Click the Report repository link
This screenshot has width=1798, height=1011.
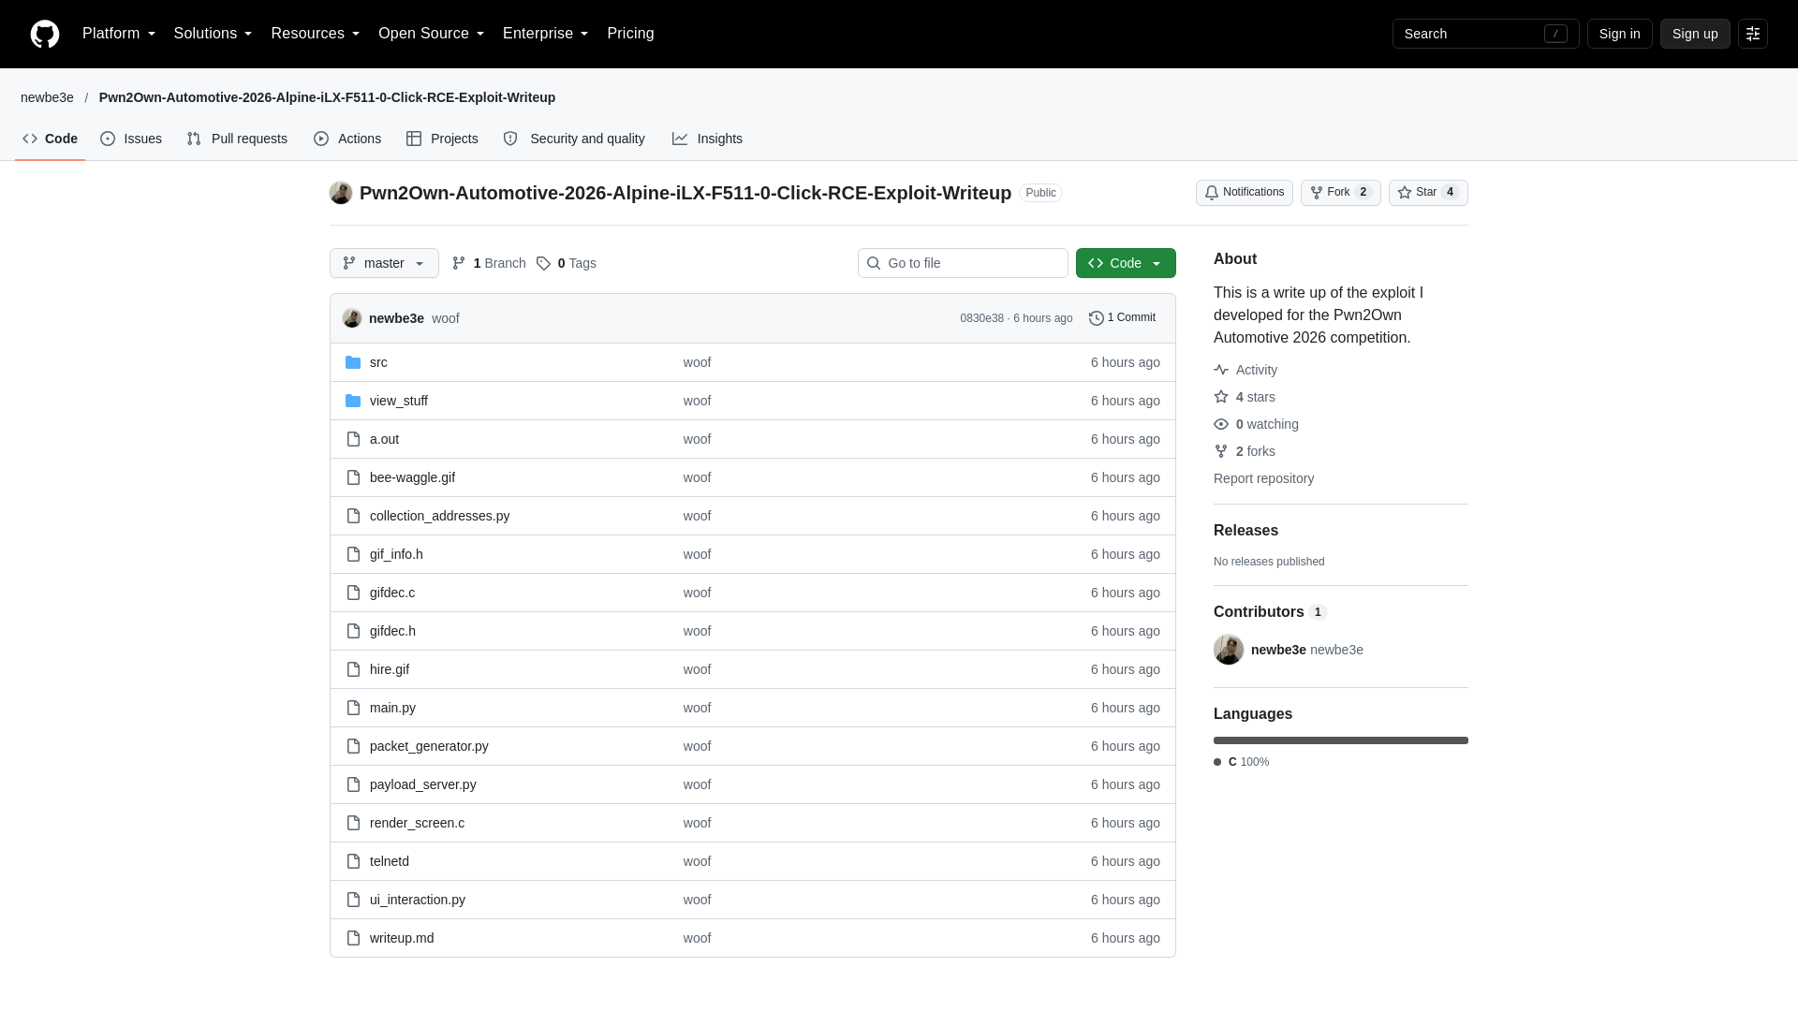[x=1263, y=478]
